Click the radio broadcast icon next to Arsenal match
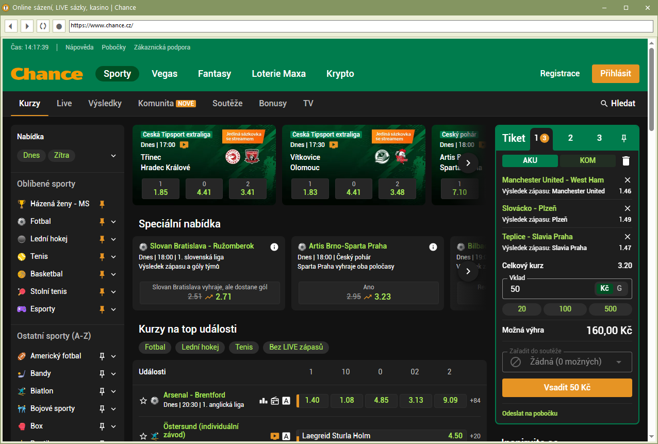Image resolution: width=658 pixels, height=444 pixels. click(274, 400)
